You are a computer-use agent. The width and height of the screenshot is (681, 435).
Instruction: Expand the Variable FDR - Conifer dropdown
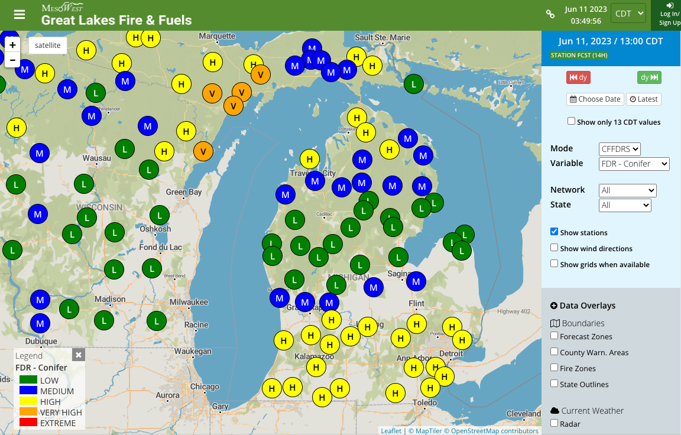point(634,164)
